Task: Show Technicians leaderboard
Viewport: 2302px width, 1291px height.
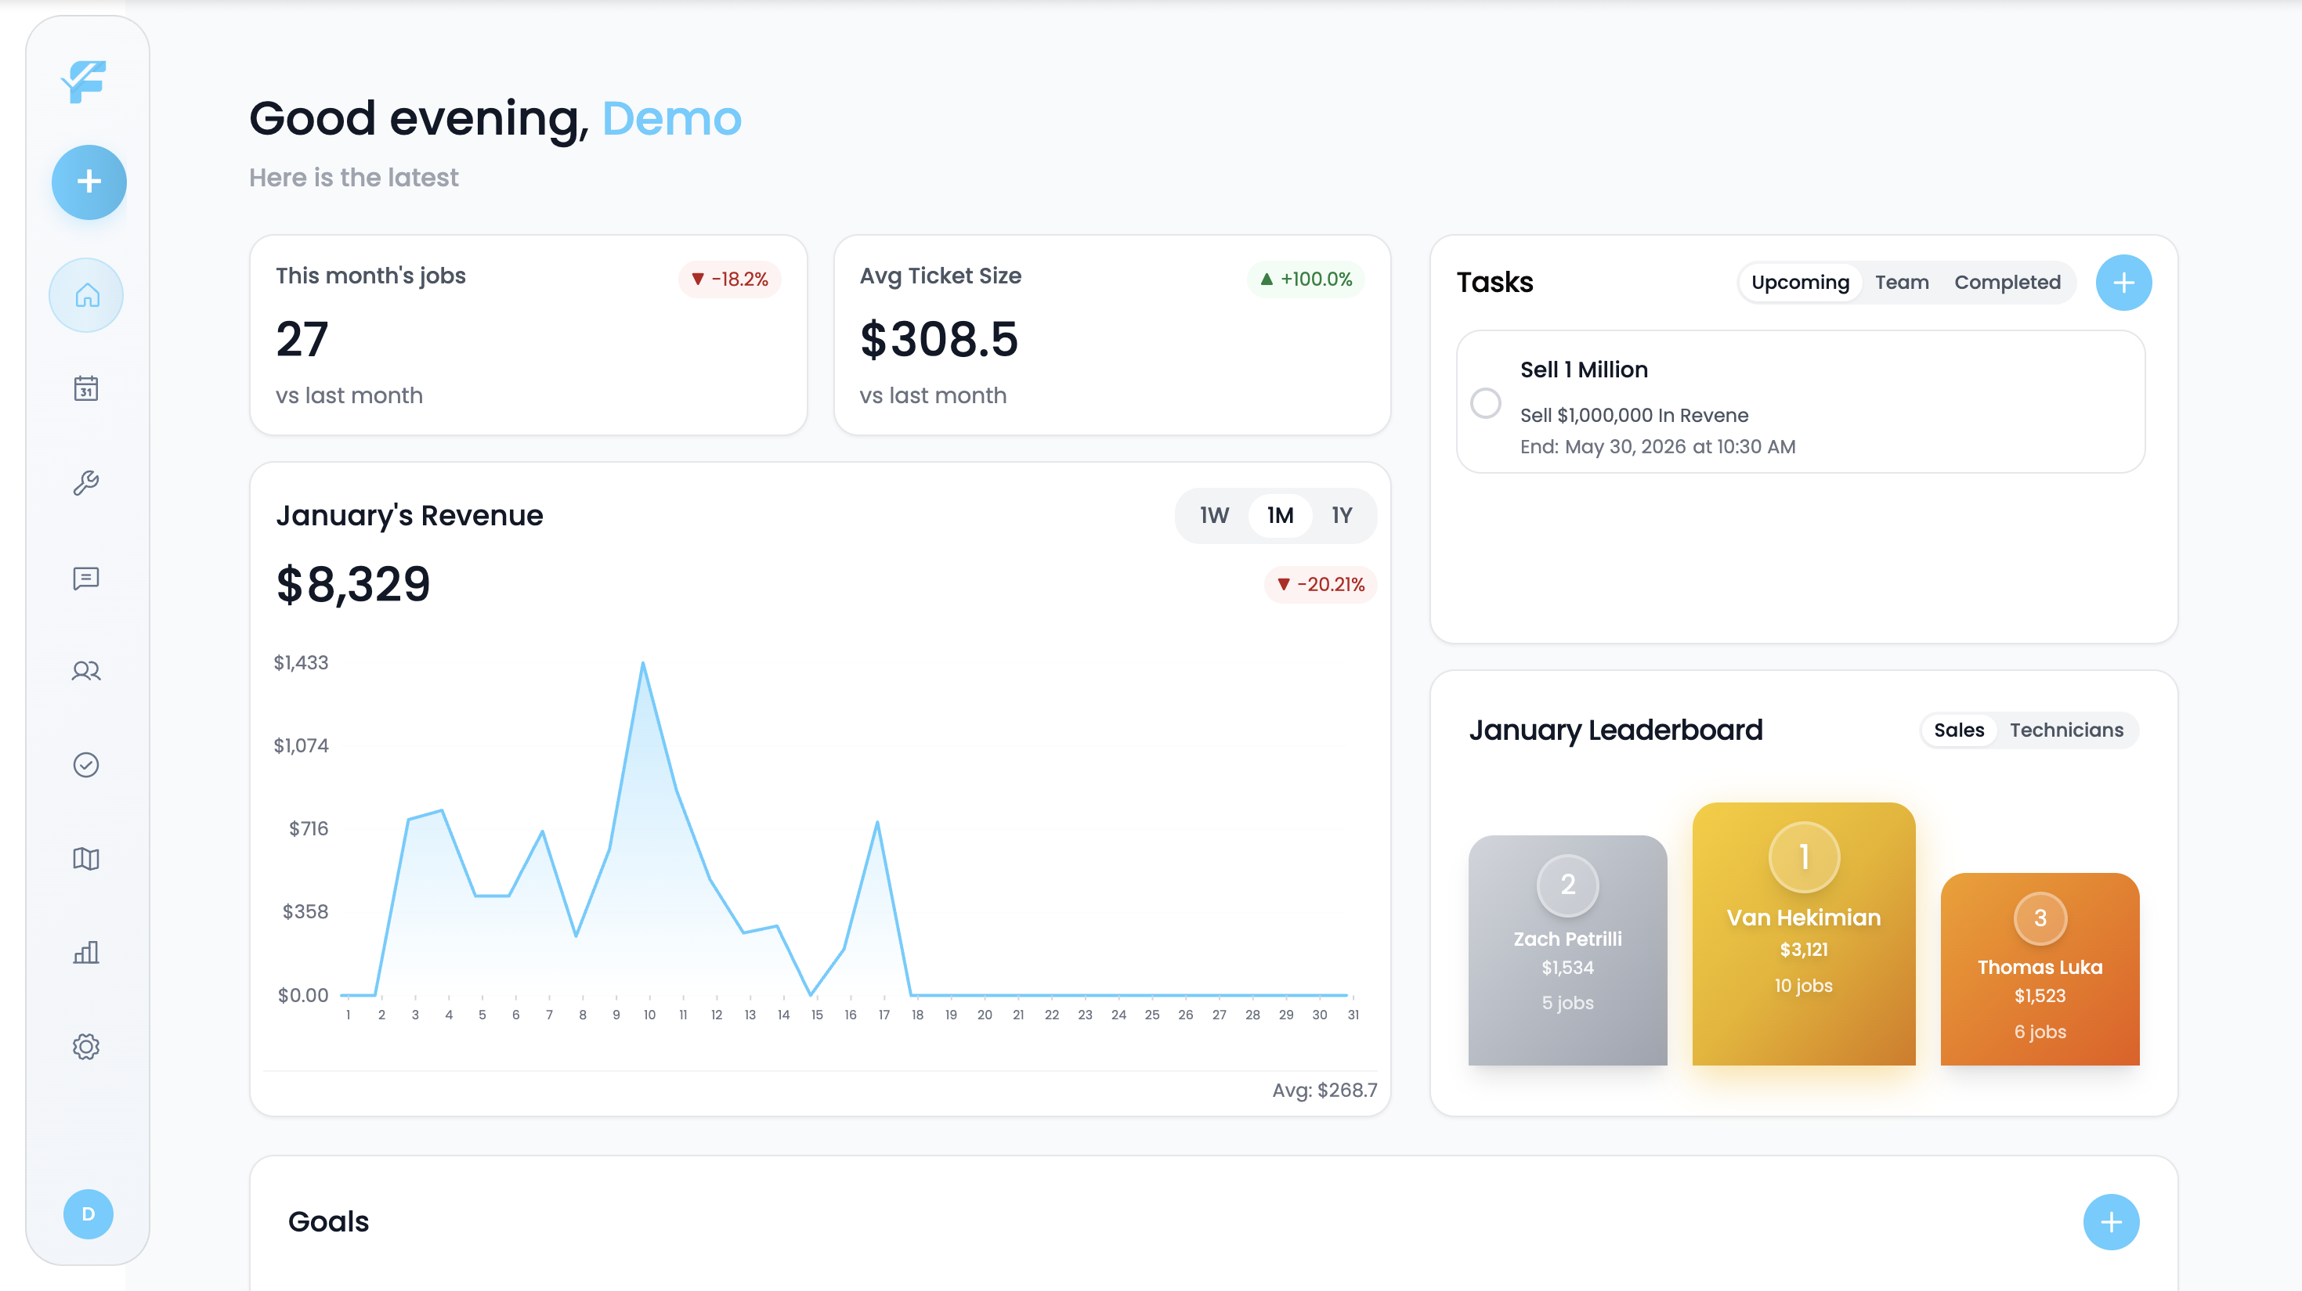Action: click(2066, 730)
